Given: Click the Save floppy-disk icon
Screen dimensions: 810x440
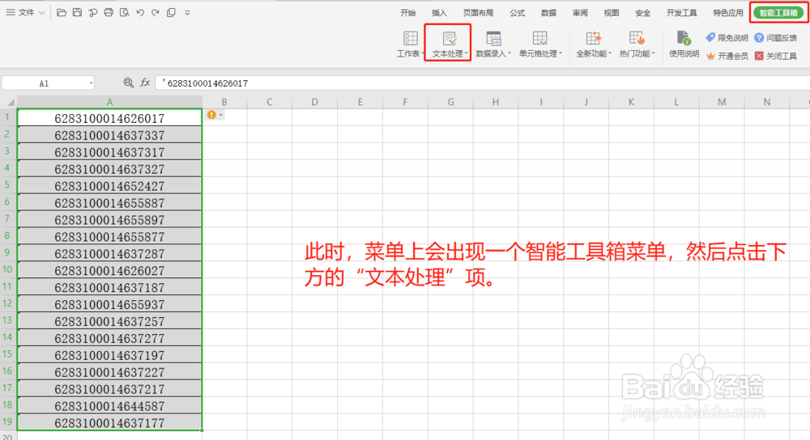Looking at the screenshot, I should pyautogui.click(x=77, y=12).
